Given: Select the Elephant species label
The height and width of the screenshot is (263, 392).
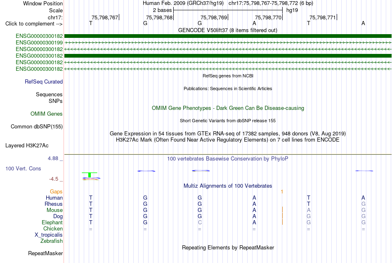Looking at the screenshot, I should point(52,223).
